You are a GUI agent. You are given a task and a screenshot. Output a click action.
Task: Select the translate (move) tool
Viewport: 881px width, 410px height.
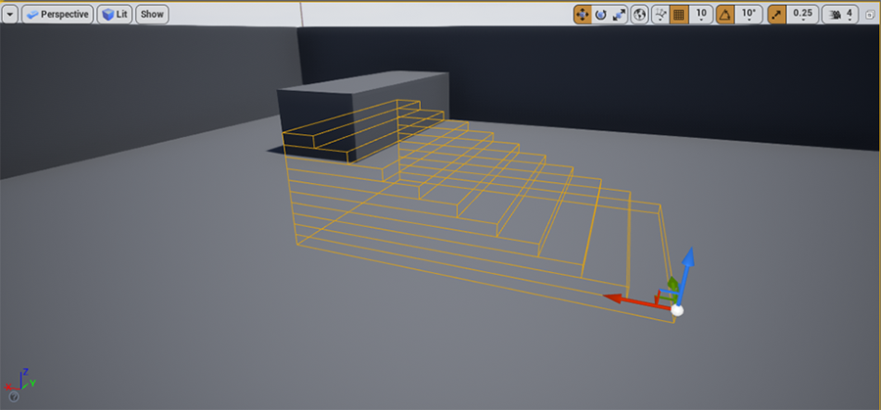click(x=582, y=15)
